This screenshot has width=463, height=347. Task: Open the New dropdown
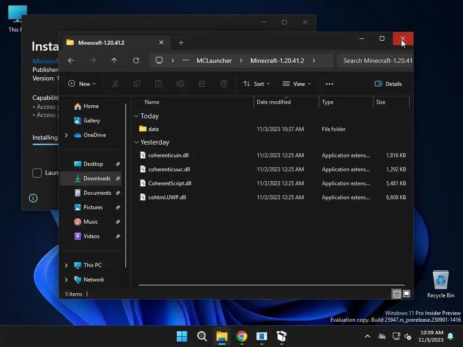[x=82, y=84]
